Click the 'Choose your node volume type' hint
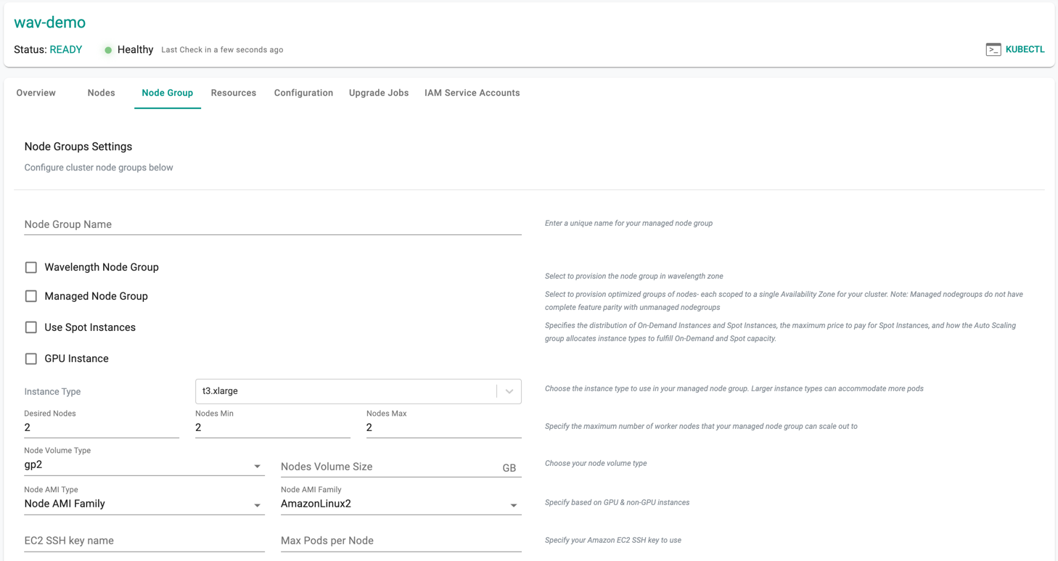Screen dimensions: 1058x561 point(596,463)
